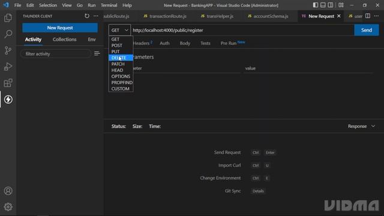384x216 pixels.
Task: Select CUSTOM from method list
Action: 121,89
